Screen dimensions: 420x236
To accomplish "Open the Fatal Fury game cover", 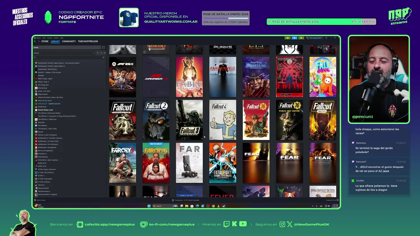I will point(223,163).
